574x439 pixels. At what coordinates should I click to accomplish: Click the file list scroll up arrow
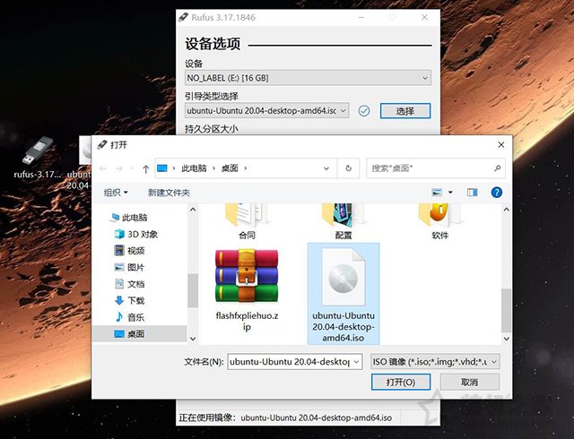pyautogui.click(x=506, y=210)
